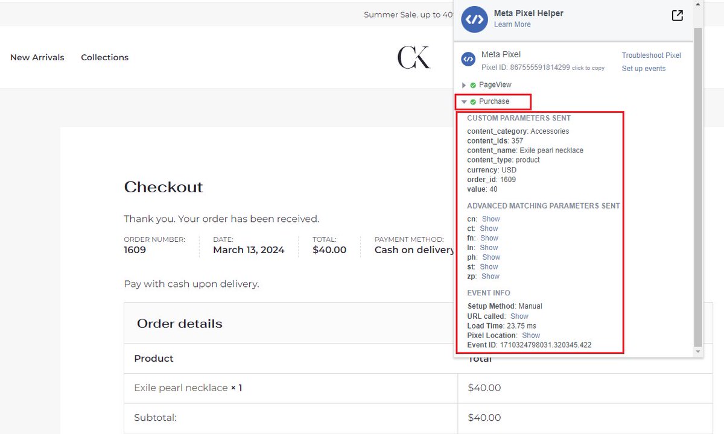This screenshot has height=434, width=724.
Task: Show the ph matching parameter
Action: coord(491,257)
